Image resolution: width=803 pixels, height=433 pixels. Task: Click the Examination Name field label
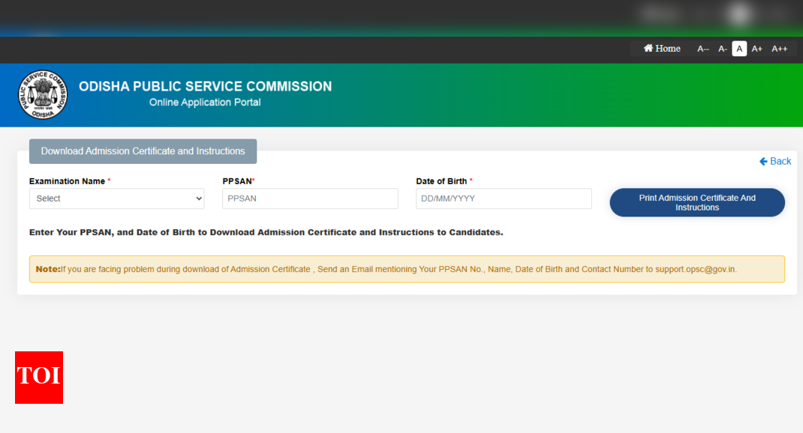(67, 181)
